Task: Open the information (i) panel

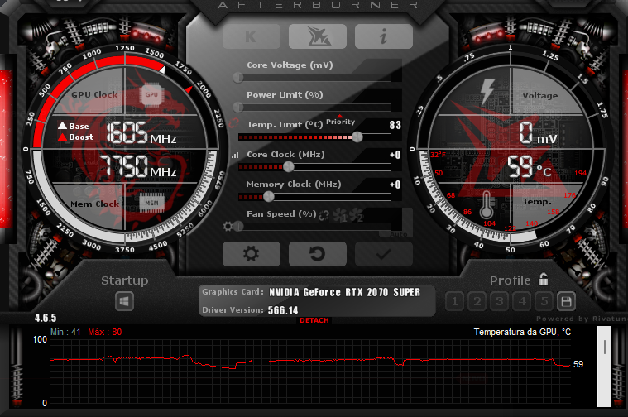Action: point(384,36)
